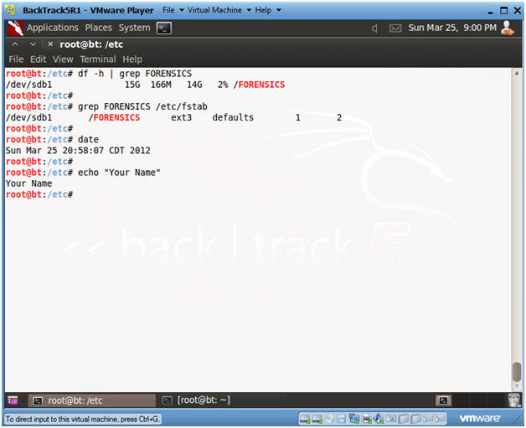The width and height of the screenshot is (526, 428).
Task: Click "To direct input" status bar message
Action: [83, 419]
